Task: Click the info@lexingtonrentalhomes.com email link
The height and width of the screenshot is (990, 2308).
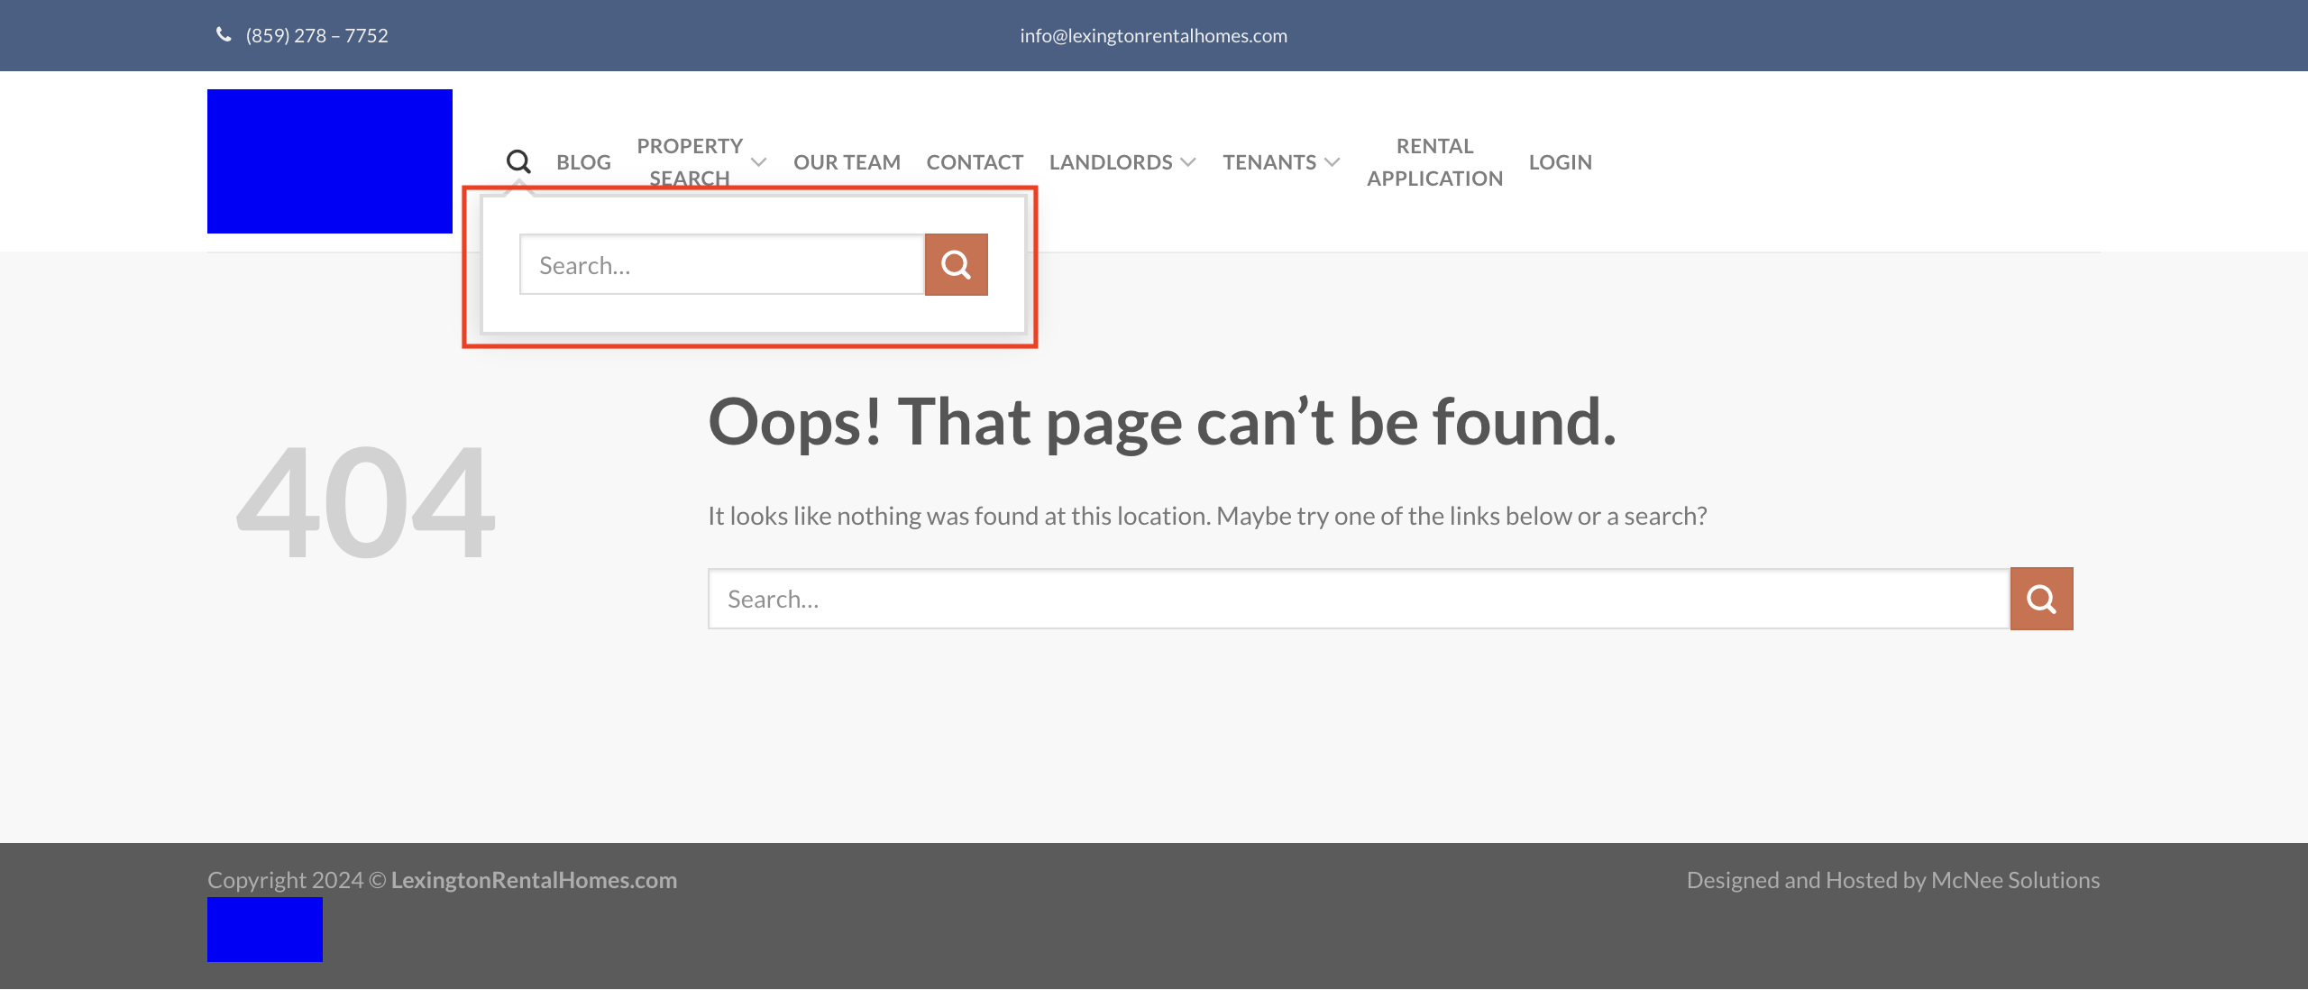Action: tap(1153, 35)
